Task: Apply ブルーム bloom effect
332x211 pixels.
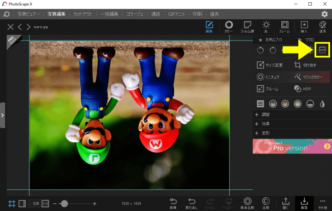Action: (x=267, y=89)
